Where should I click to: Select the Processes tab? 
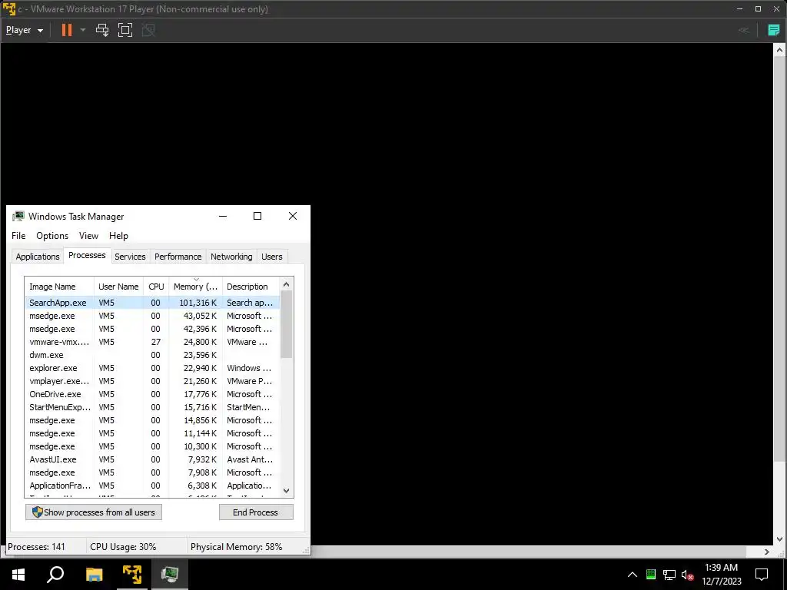tap(87, 255)
